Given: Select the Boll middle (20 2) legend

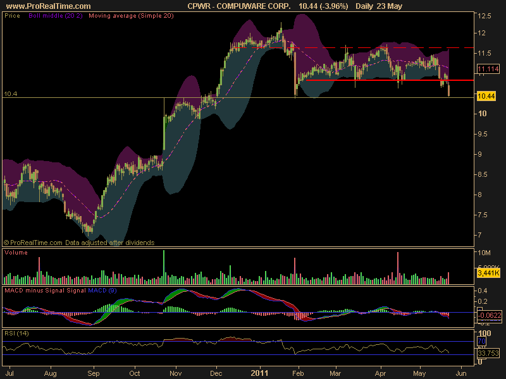Looking at the screenshot, I should pyautogui.click(x=56, y=15).
